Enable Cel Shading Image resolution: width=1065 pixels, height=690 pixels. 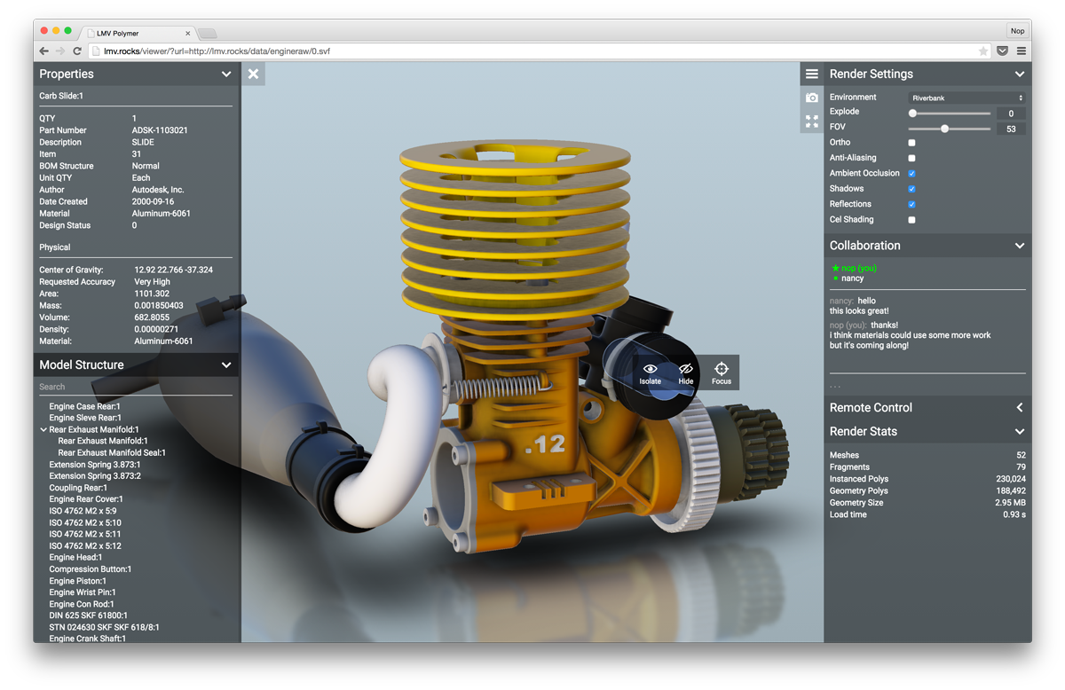tap(911, 220)
